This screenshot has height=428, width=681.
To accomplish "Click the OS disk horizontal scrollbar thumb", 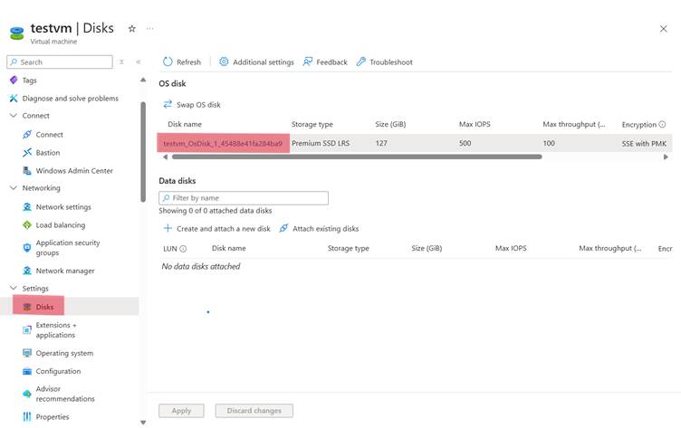I will pos(357,157).
